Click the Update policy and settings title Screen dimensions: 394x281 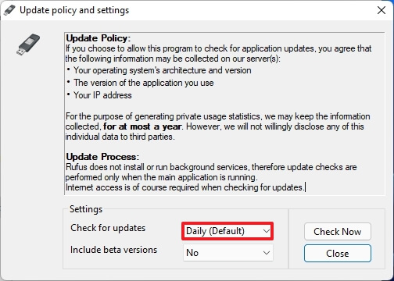pyautogui.click(x=74, y=10)
